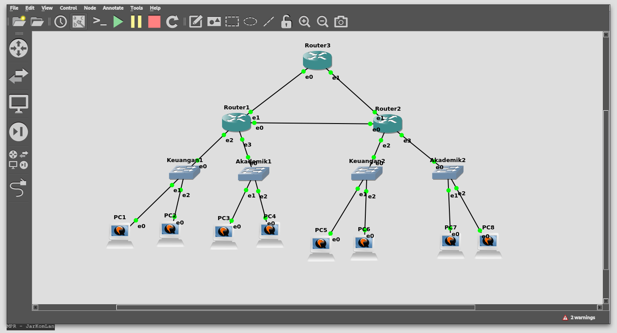Toggle the add a note tool

195,21
